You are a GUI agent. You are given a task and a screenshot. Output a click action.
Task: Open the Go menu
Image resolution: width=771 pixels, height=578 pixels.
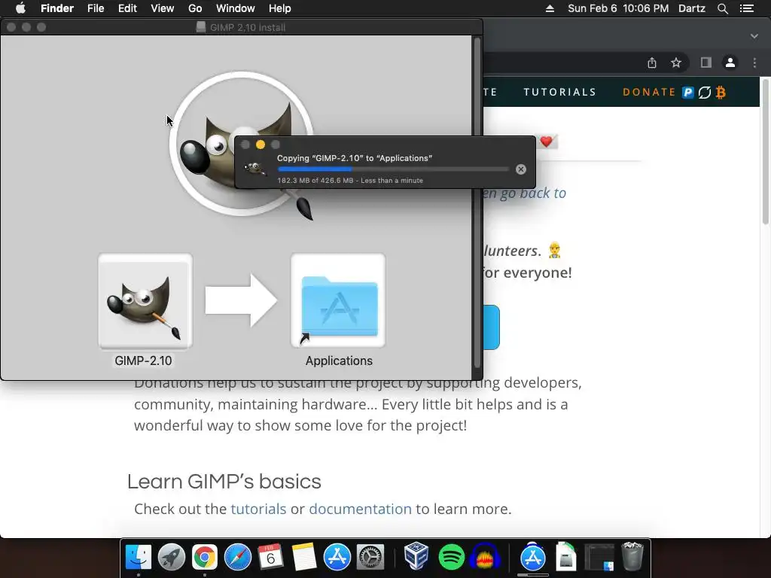pyautogui.click(x=195, y=8)
